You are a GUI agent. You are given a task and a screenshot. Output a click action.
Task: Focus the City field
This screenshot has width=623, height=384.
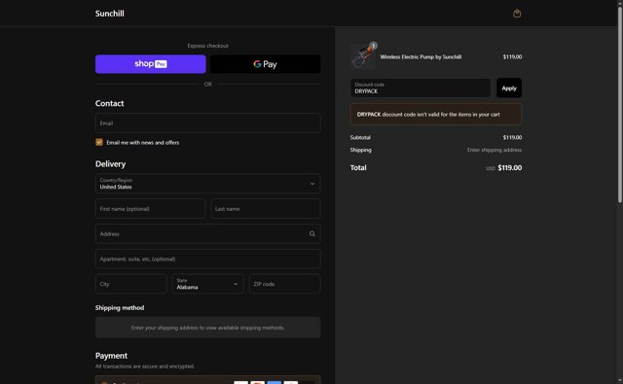click(x=131, y=284)
